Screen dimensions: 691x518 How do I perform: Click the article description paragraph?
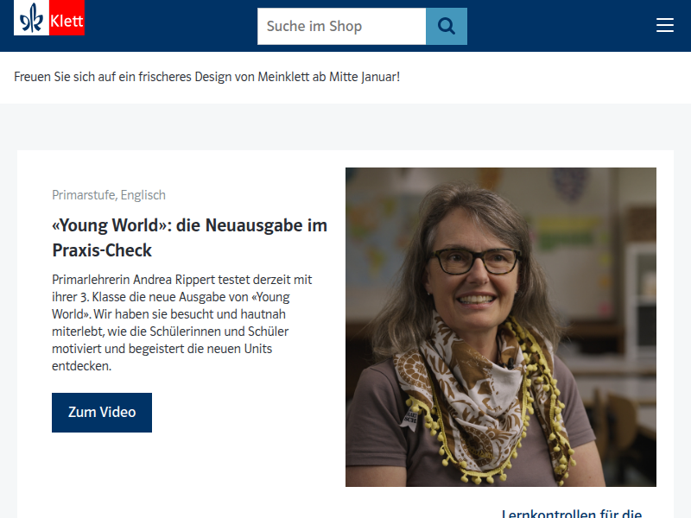click(x=183, y=323)
